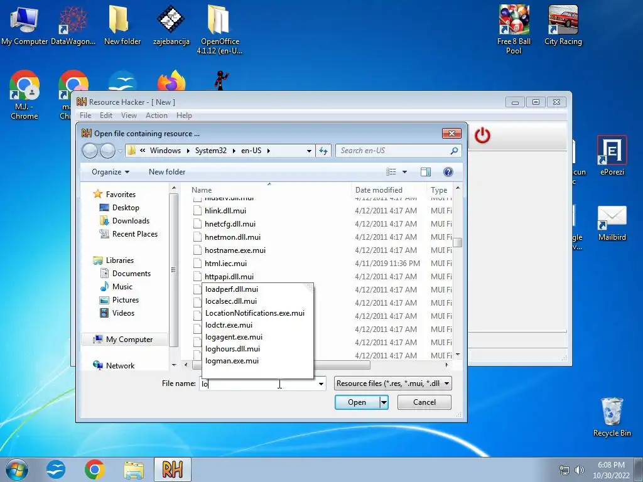643x482 pixels.
Task: Expand the change view options arrow
Action: [x=405, y=172]
